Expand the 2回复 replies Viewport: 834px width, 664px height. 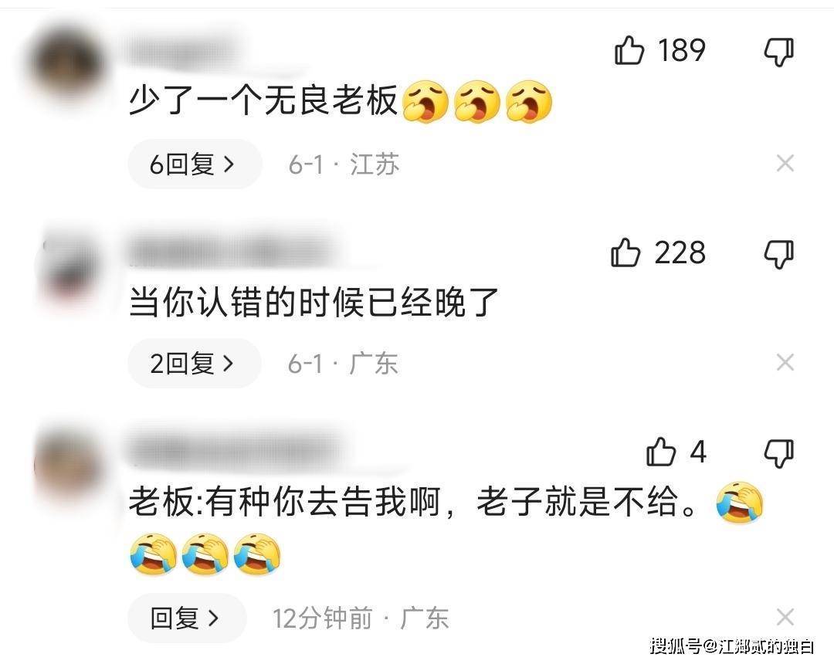point(194,363)
